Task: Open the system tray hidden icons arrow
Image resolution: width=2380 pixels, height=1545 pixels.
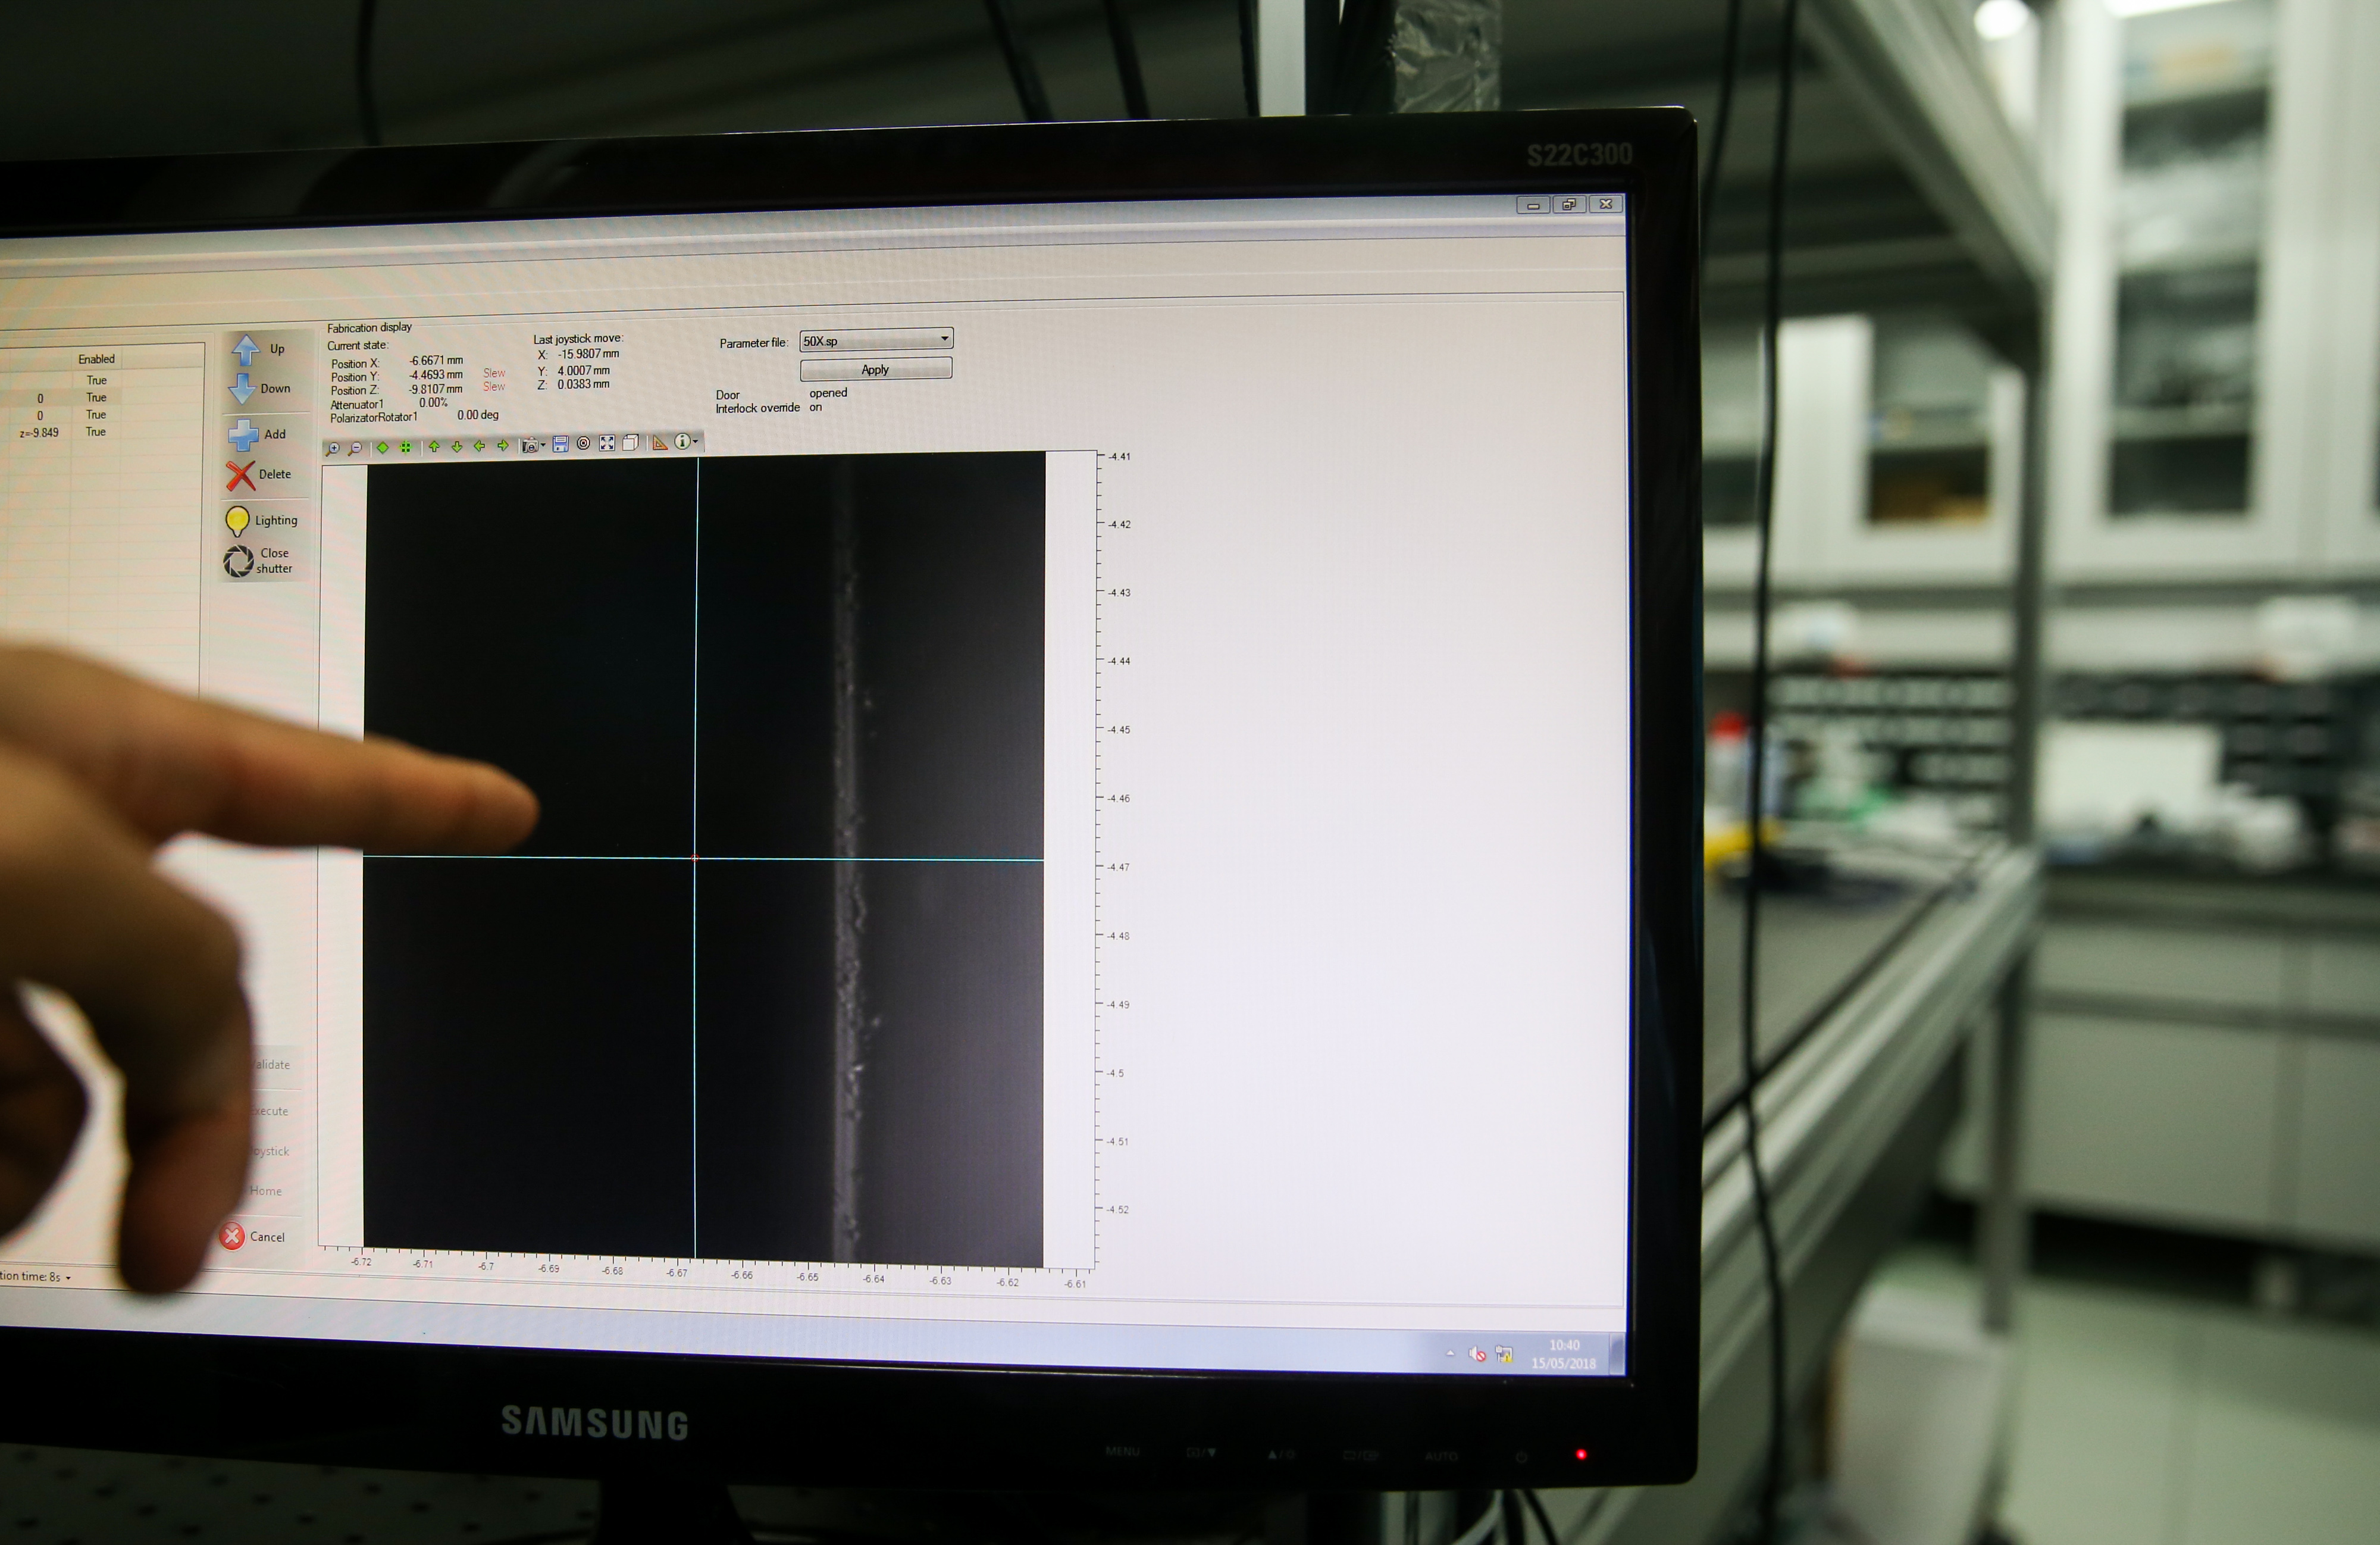Action: click(1450, 1353)
